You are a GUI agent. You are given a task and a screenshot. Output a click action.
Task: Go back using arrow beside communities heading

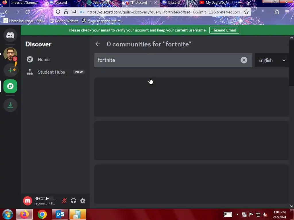[98, 44]
